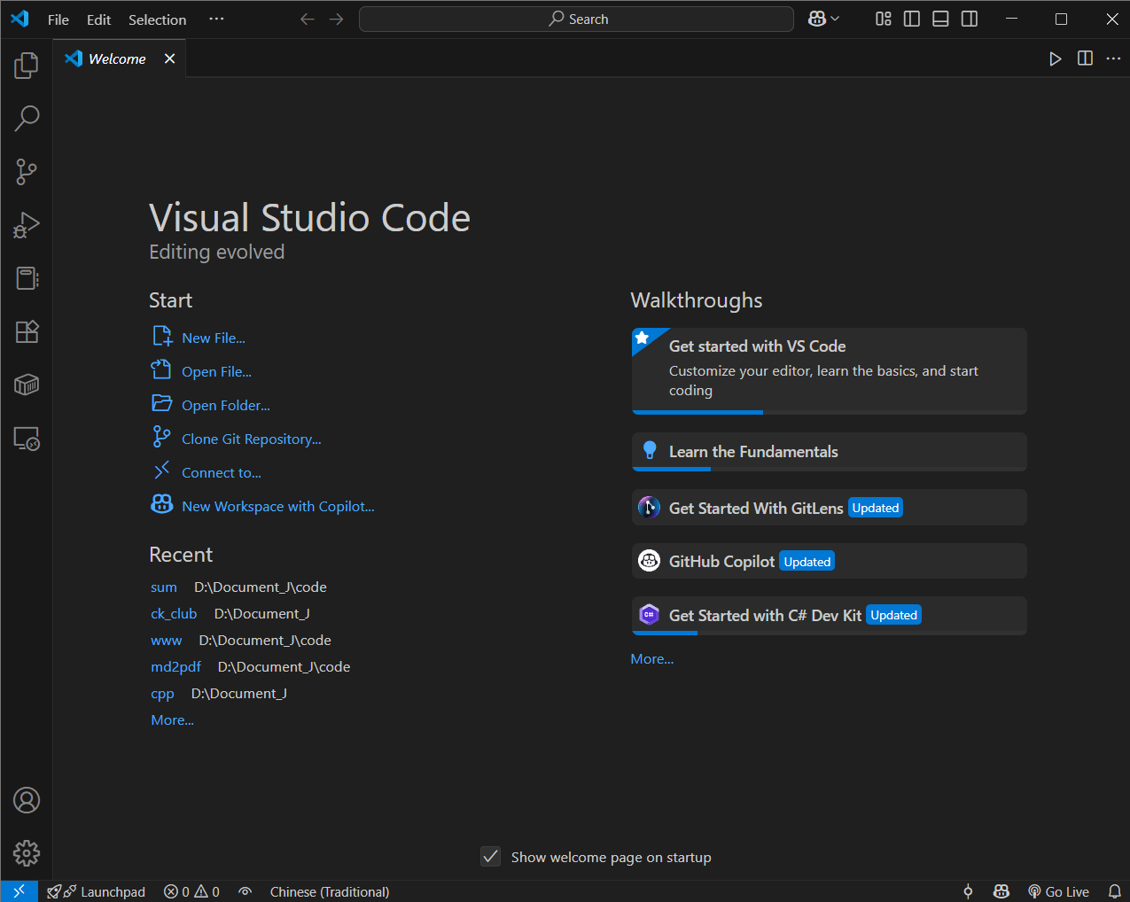Click the Copilot status icon in status bar
Screen dimensions: 1130x902
point(1001,891)
